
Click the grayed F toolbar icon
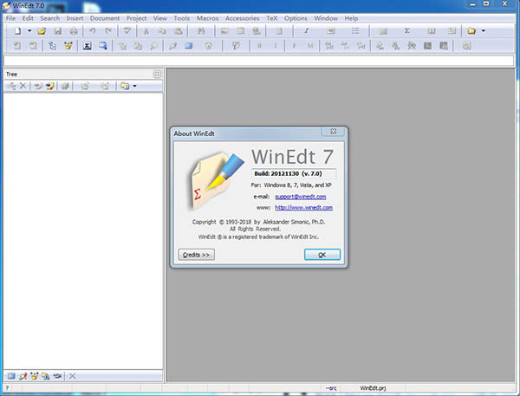(294, 46)
